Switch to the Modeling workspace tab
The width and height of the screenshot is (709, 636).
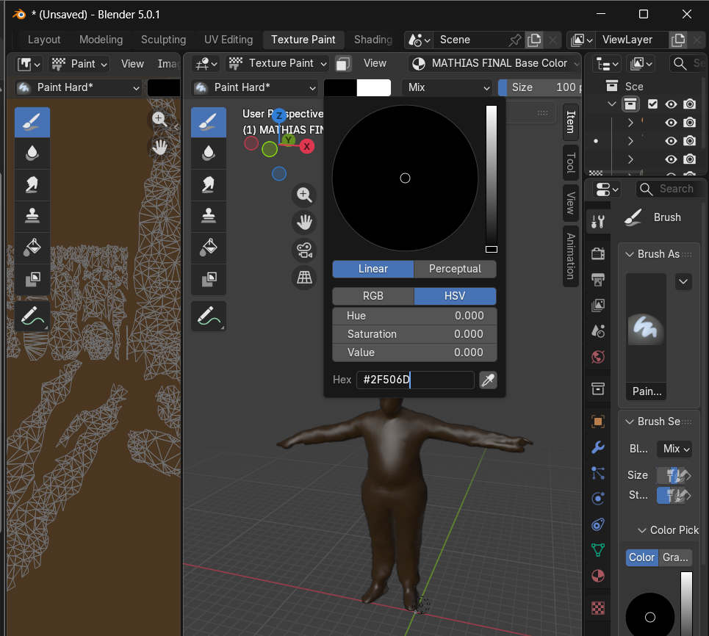(101, 40)
